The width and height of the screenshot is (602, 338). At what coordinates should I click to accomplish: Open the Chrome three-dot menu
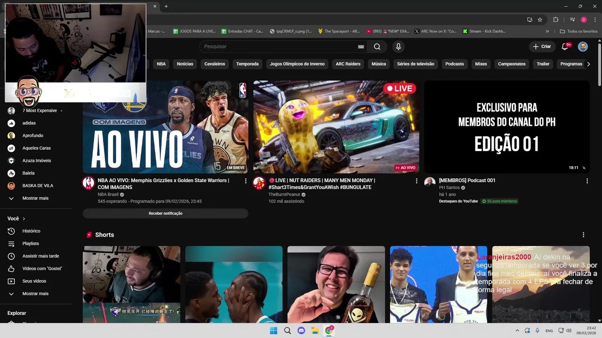tap(595, 20)
